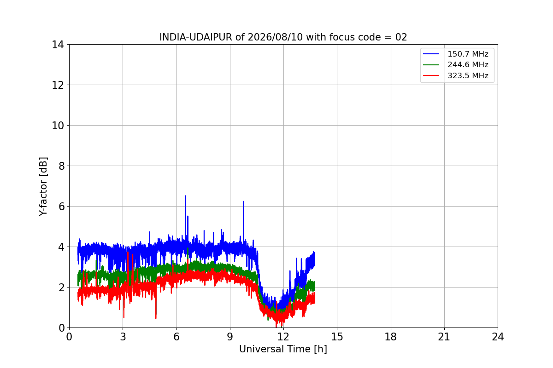Click the x-axis tick label 21
The width and height of the screenshot is (553, 368).
coord(444,337)
